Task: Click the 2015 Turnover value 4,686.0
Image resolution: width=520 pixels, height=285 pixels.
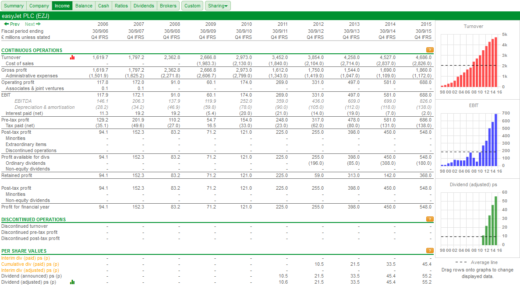Action: pos(423,58)
